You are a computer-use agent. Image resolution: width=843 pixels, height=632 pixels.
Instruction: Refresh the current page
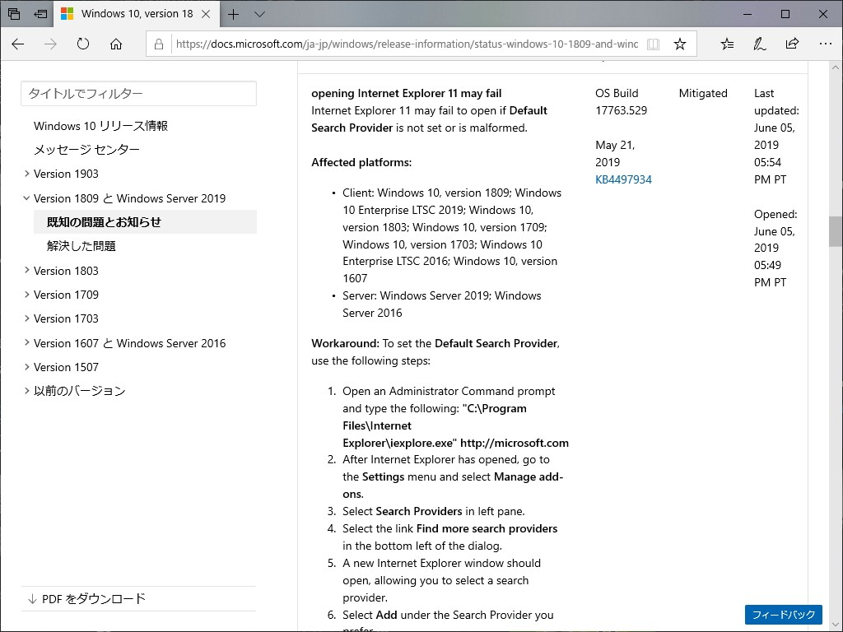(82, 44)
